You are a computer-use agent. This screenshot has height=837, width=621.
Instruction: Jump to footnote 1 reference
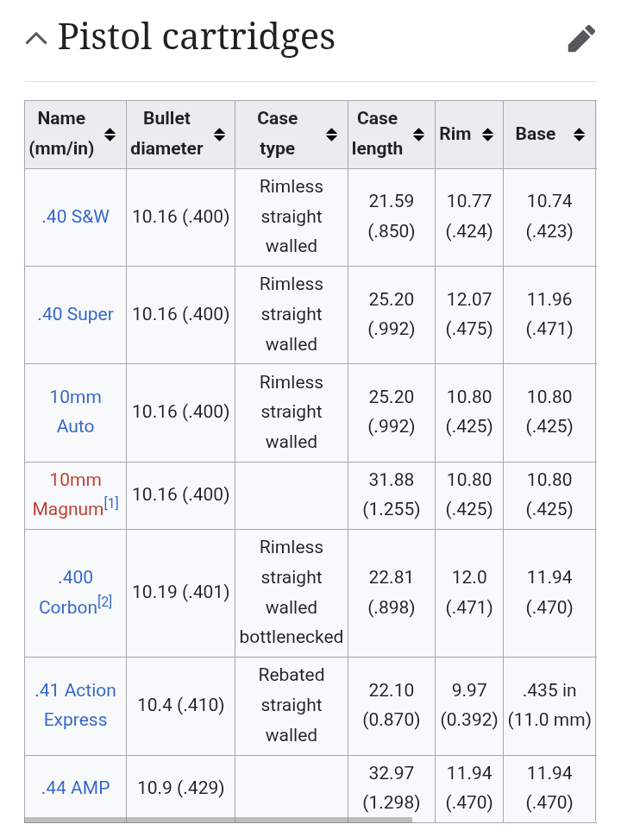pyautogui.click(x=111, y=503)
